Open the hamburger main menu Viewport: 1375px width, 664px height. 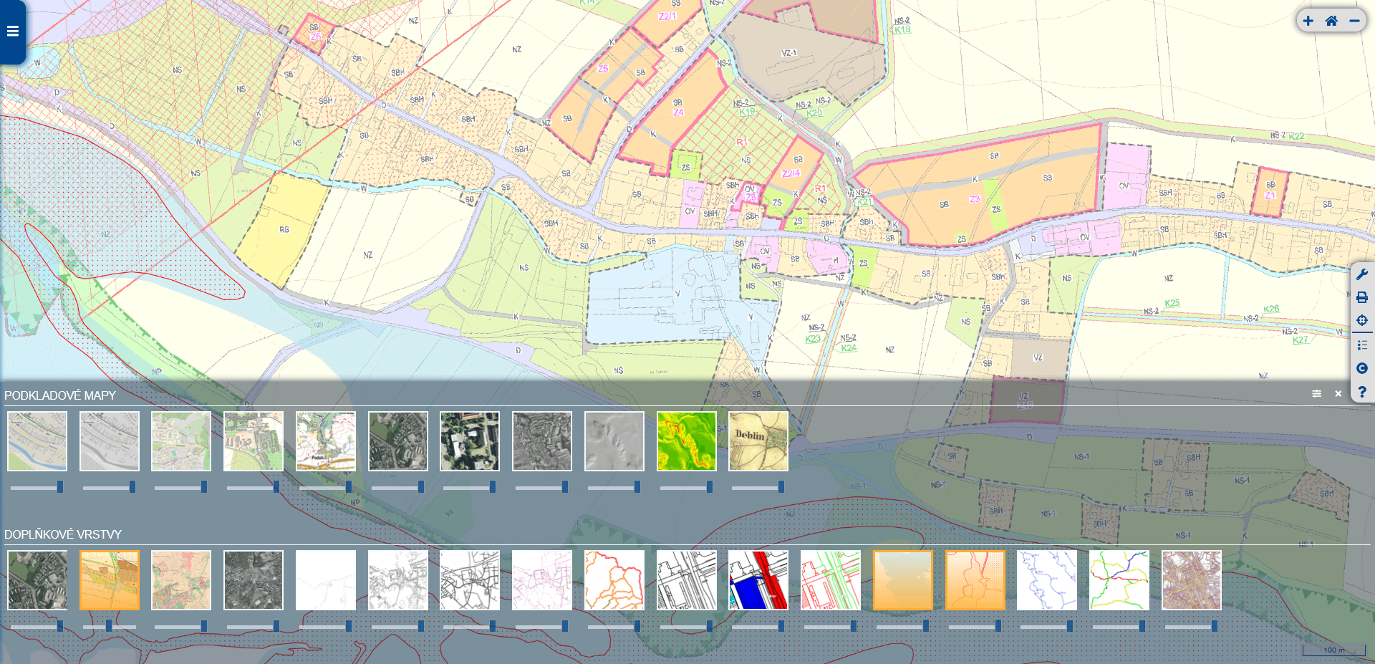click(12, 32)
